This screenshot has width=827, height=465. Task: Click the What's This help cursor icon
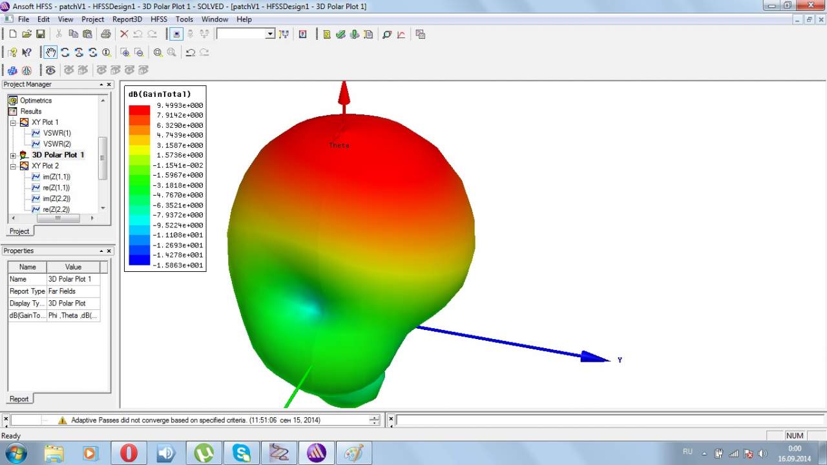(x=26, y=52)
